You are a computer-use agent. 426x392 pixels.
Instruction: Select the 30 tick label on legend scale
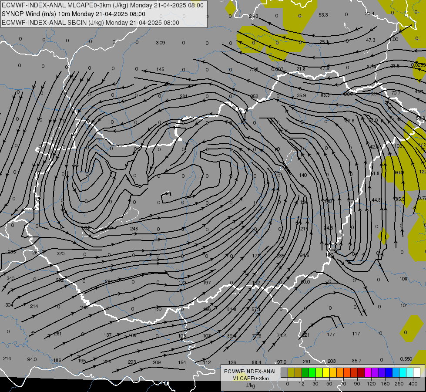pos(315,384)
